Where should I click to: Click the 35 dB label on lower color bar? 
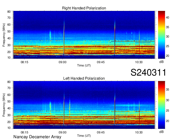pyautogui.click(x=167, y=90)
